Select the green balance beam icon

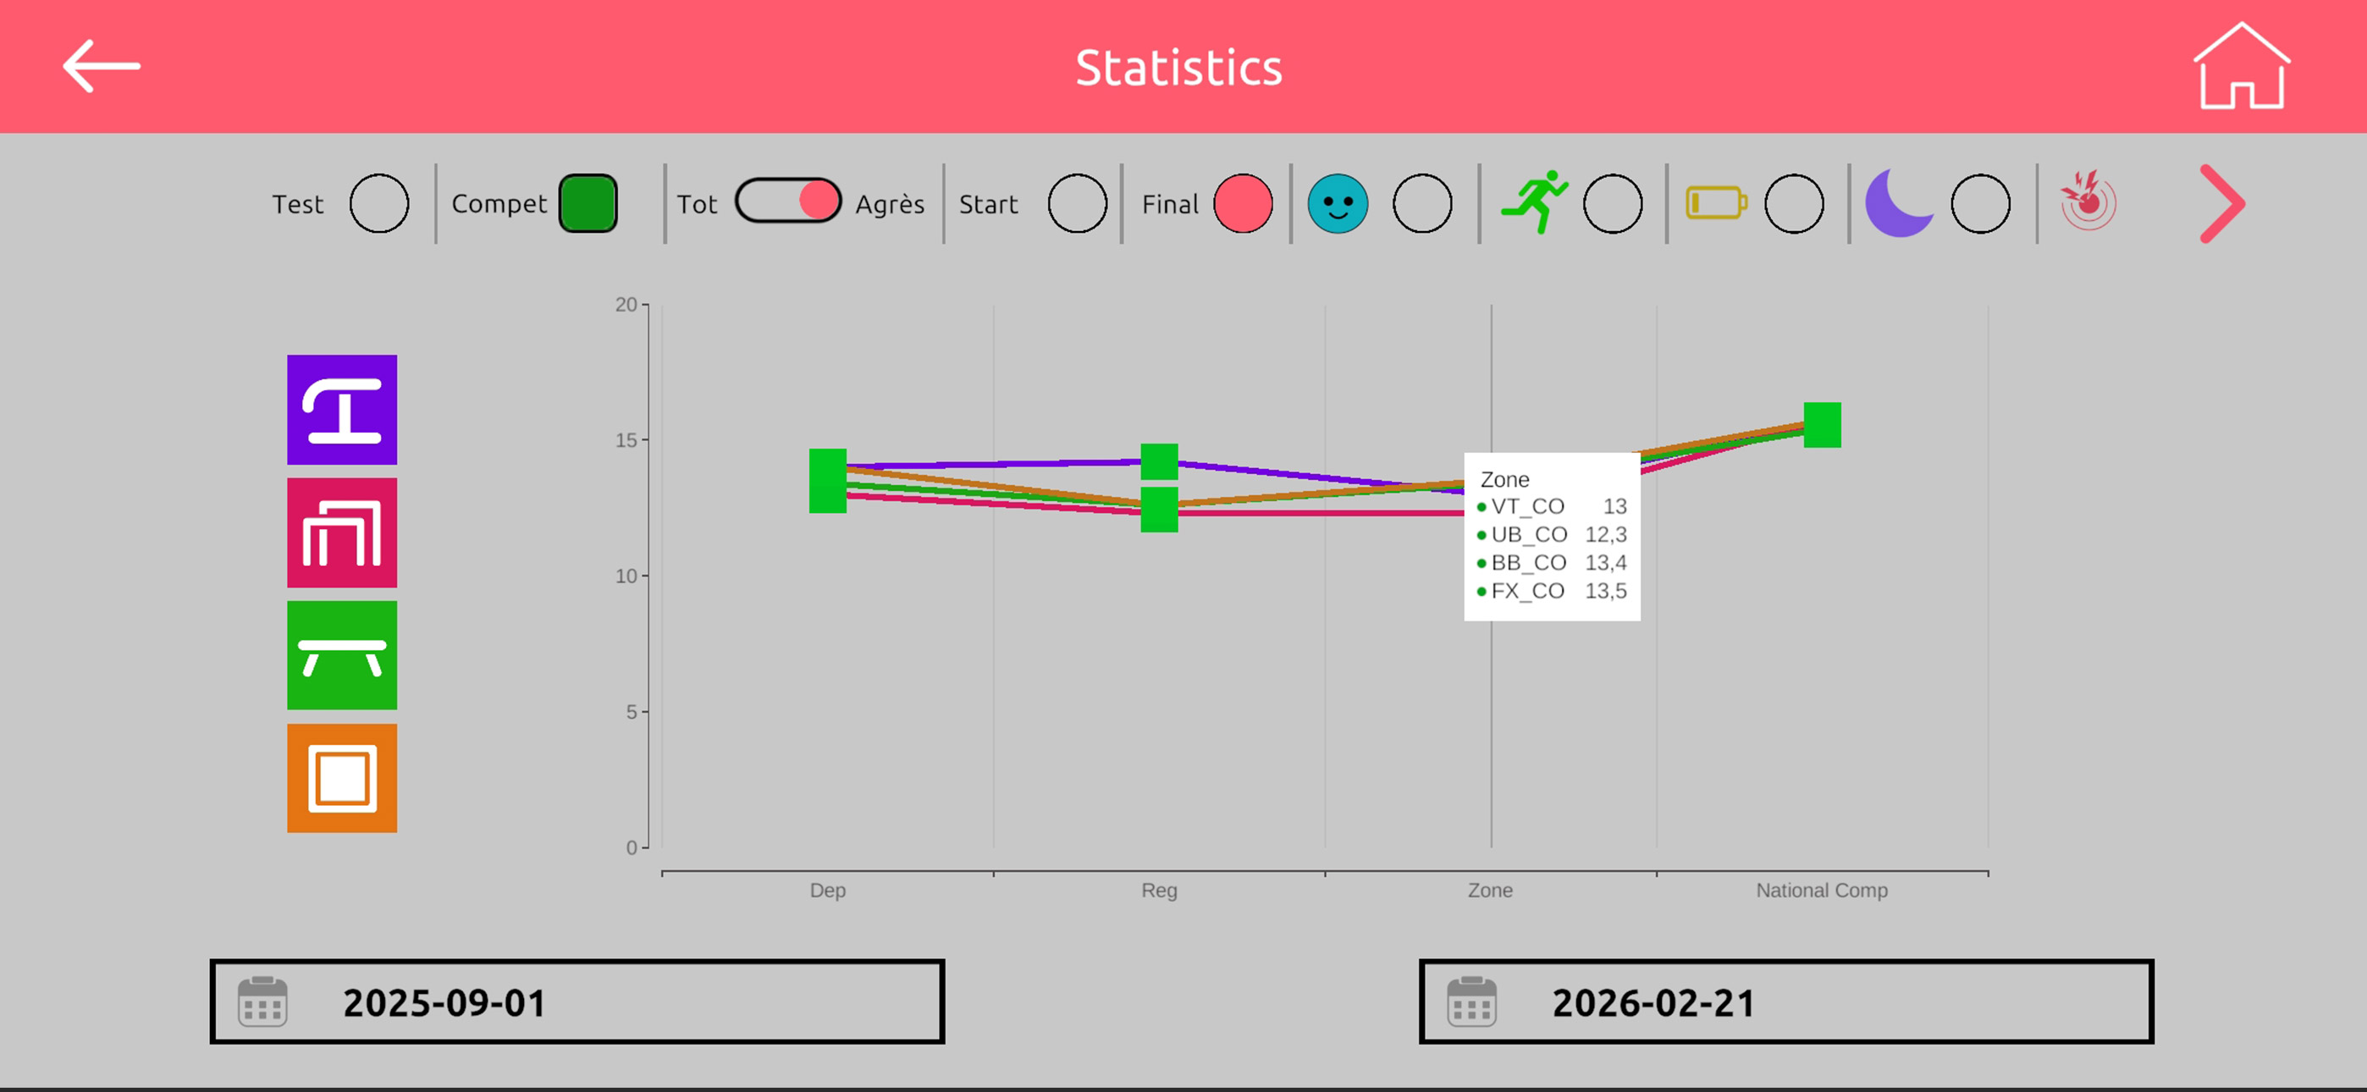tap(342, 655)
